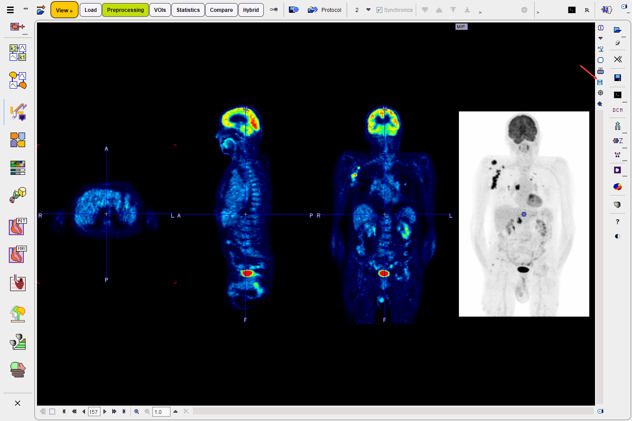632x421 pixels.
Task: Click the image info (i) icon
Action: tap(601, 28)
